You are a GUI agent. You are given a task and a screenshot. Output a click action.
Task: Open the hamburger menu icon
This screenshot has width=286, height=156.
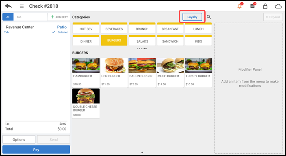22,6
